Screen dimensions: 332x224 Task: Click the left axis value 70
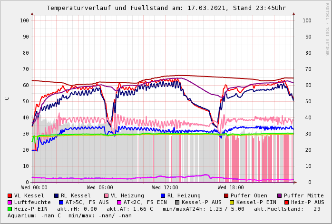point(26,69)
